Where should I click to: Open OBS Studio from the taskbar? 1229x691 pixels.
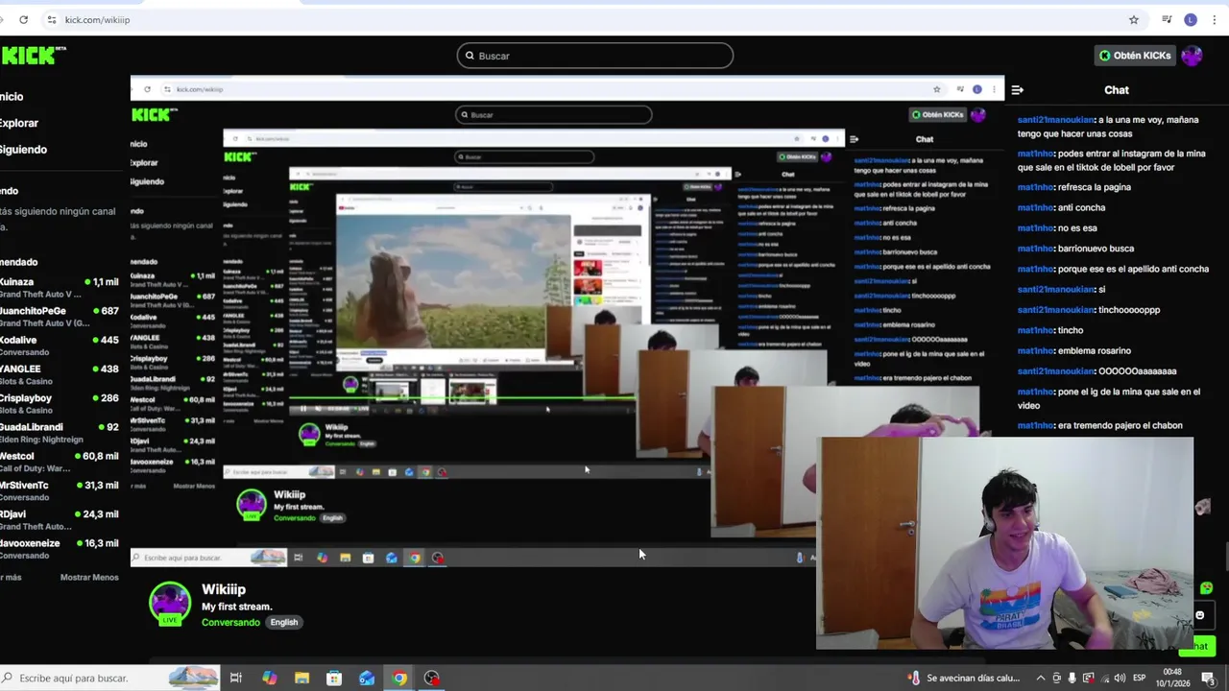click(x=432, y=679)
